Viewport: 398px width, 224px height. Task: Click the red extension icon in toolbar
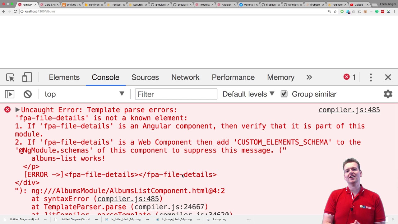pyautogui.click(x=383, y=12)
